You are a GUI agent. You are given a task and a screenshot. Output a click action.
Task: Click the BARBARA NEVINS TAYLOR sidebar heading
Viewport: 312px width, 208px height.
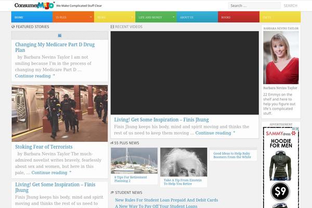tap(281, 29)
